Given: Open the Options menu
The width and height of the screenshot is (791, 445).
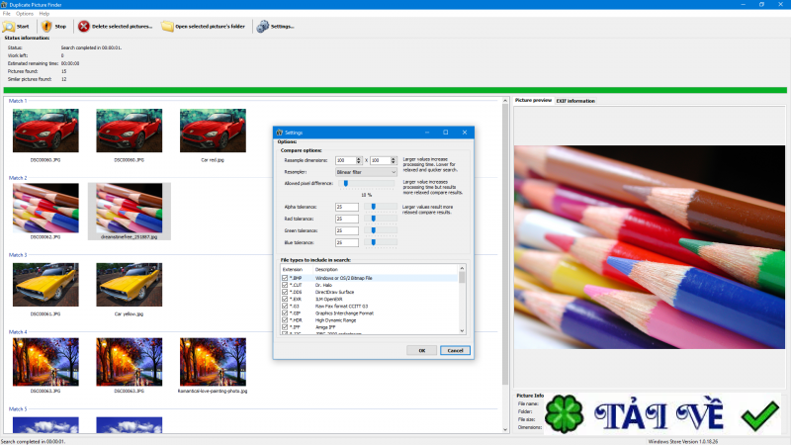Looking at the screenshot, I should pyautogui.click(x=24, y=14).
